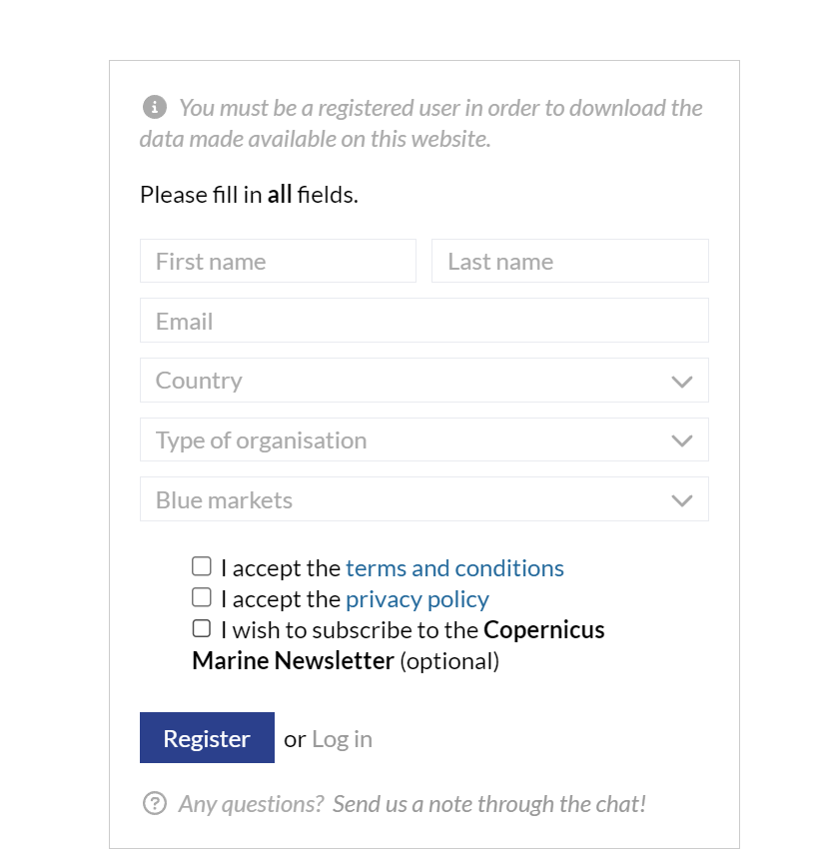Screen dimensions: 830x860
Task: Click "Send us a note through the chat!"
Action: (x=489, y=804)
